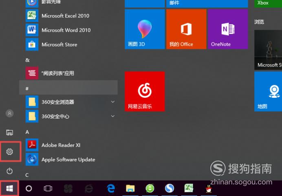Open File Explorer from taskbar

click(130, 188)
